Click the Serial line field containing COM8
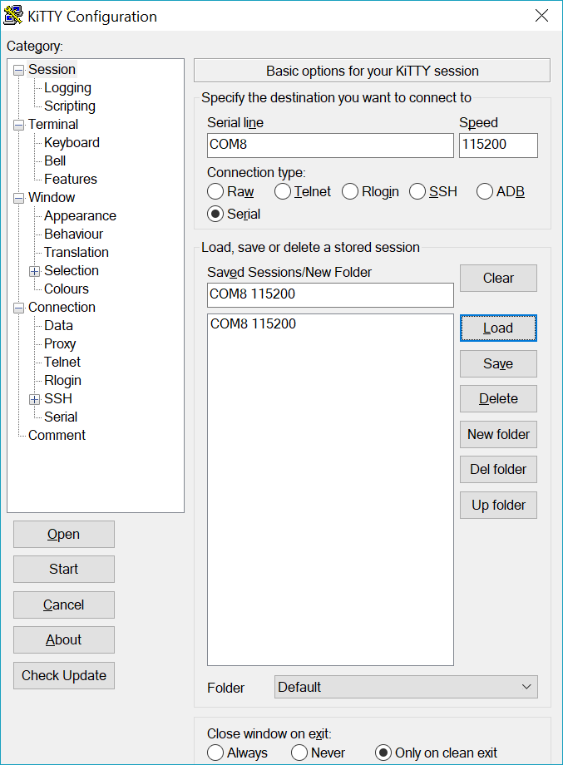The height and width of the screenshot is (765, 563). pos(330,146)
